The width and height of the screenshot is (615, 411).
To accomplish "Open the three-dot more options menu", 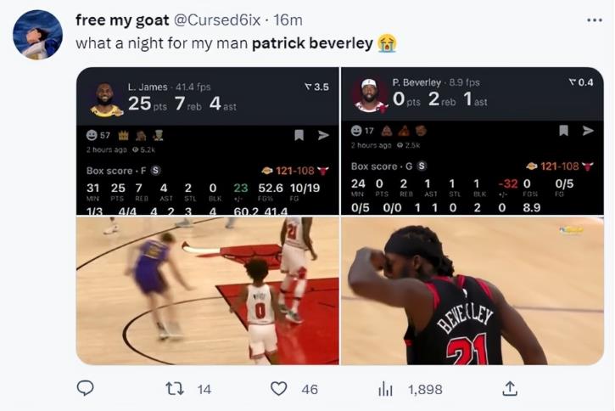I will (x=594, y=20).
